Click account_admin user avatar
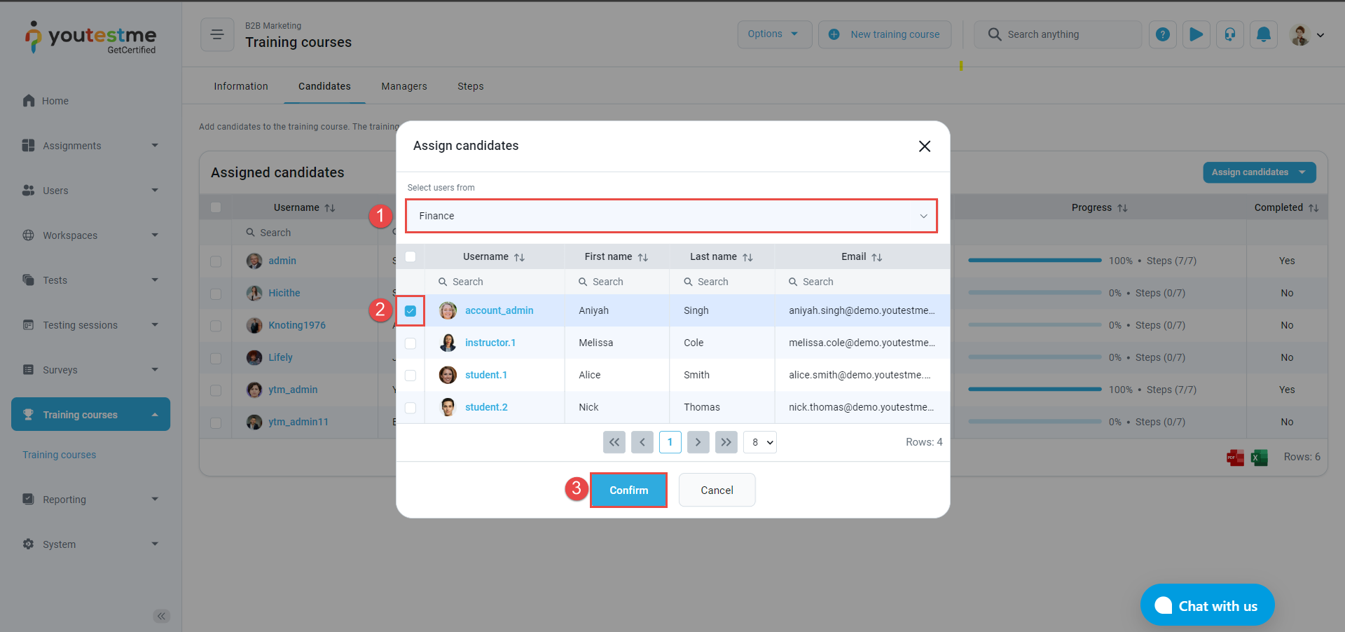 pos(448,310)
